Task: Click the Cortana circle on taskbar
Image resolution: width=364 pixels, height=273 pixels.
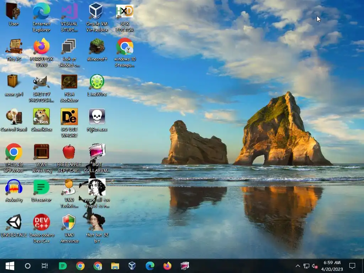Action: (28, 266)
